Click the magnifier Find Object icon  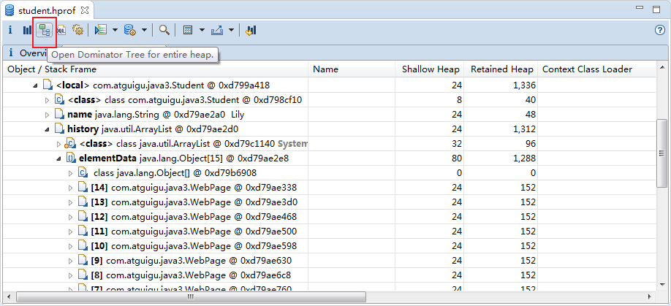tap(164, 30)
